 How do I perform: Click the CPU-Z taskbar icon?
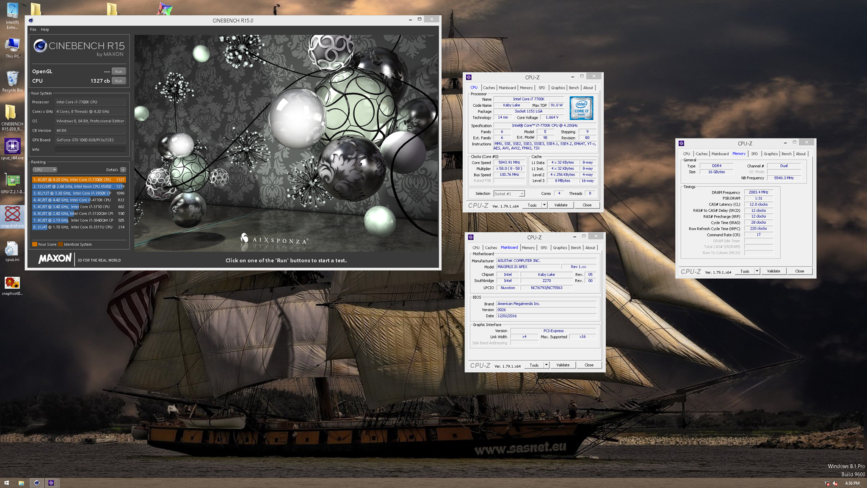51,483
